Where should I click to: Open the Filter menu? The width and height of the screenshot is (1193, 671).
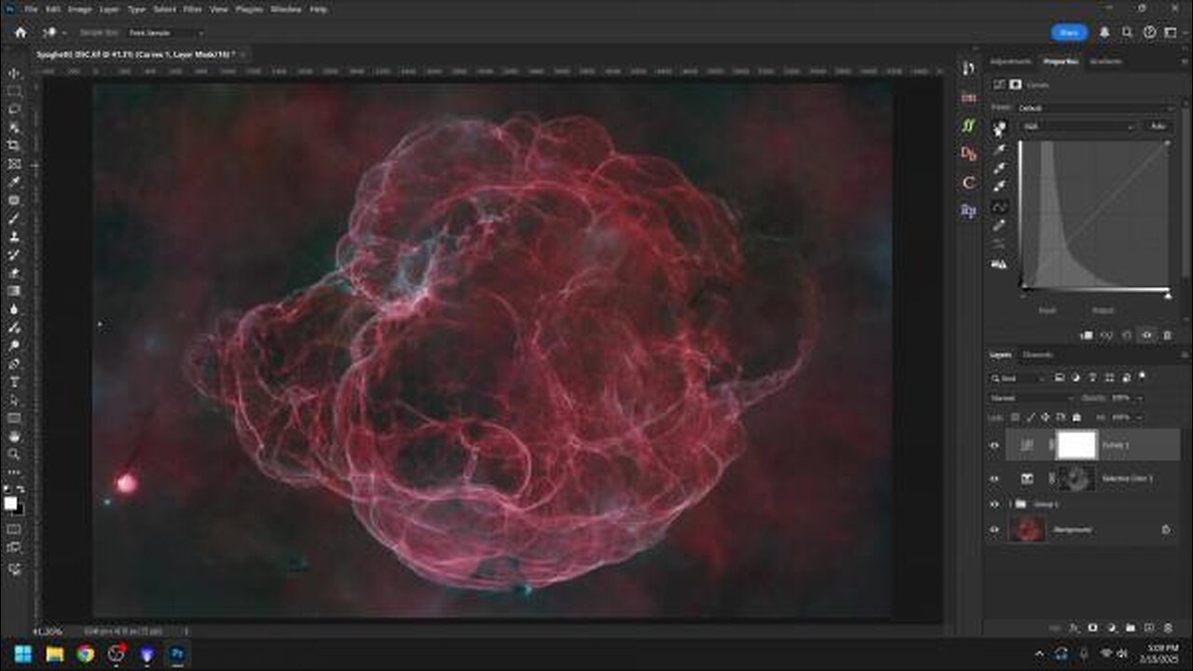coord(192,8)
